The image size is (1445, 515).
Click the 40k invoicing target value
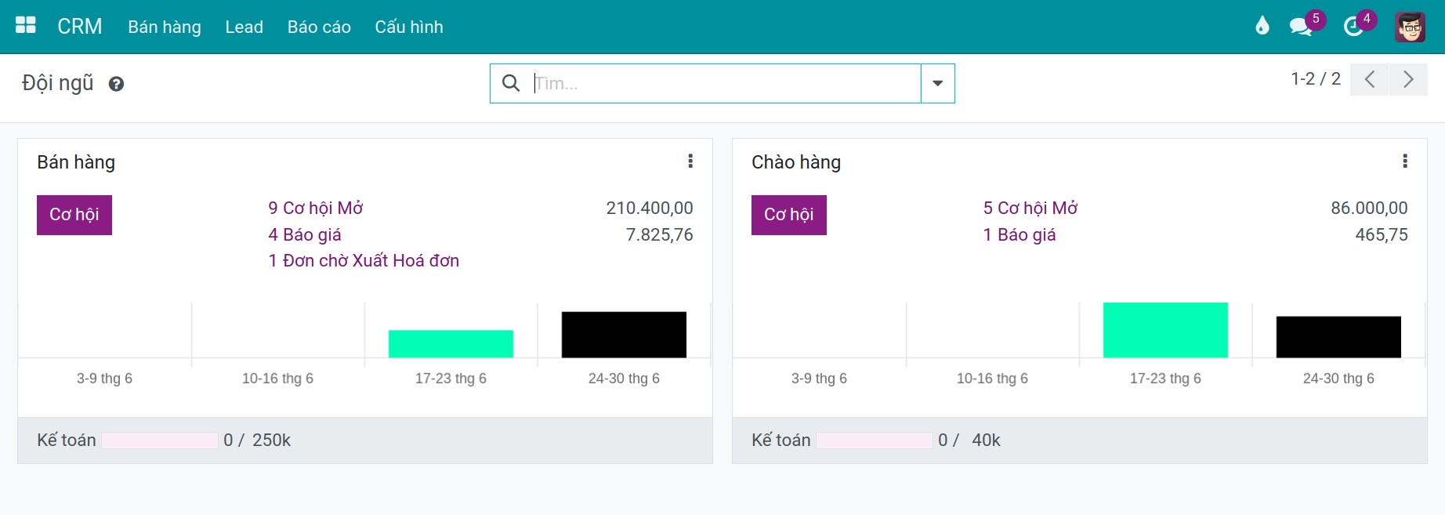986,441
